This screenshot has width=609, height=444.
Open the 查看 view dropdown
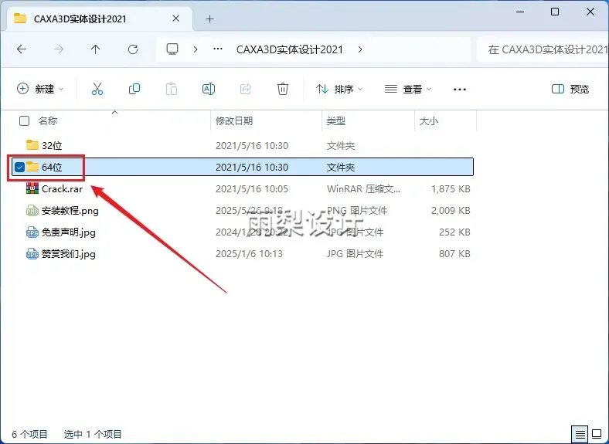[x=408, y=90]
